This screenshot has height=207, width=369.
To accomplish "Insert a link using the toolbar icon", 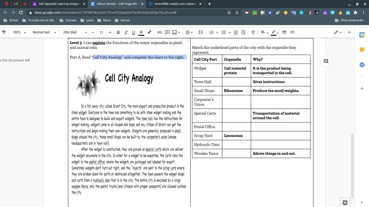I will click(x=160, y=32).
